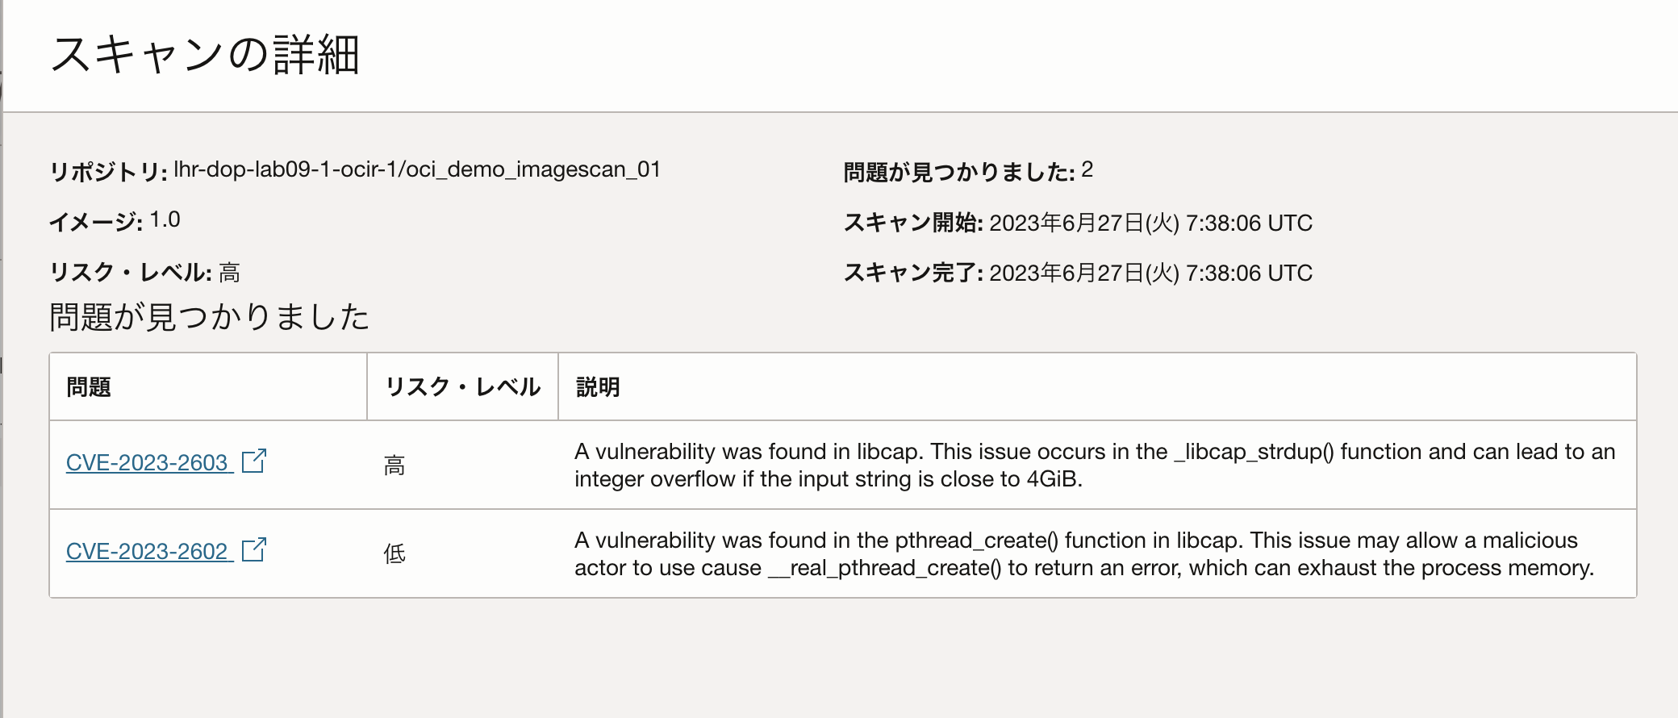Click the スキャン開始 timestamp
Image resolution: width=1678 pixels, height=718 pixels.
(1151, 223)
